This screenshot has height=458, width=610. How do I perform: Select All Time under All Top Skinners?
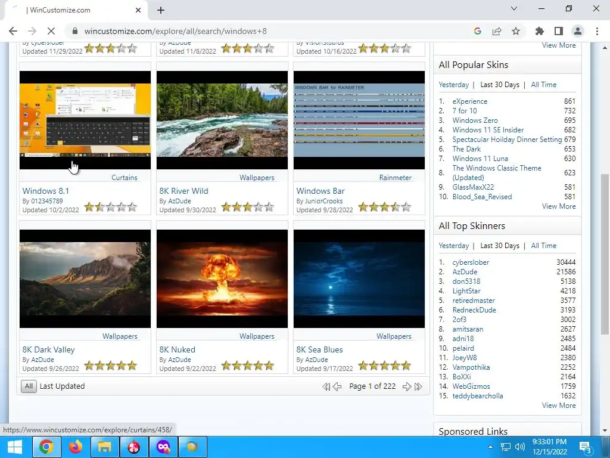coord(543,246)
